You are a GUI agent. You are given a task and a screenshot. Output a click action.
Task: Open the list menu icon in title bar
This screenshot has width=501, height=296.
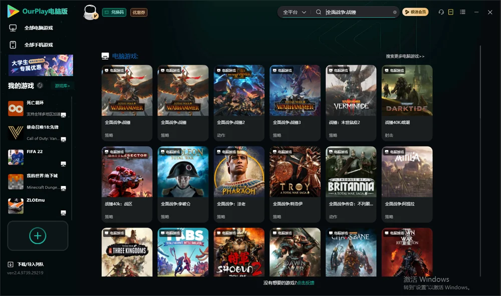pos(462,12)
